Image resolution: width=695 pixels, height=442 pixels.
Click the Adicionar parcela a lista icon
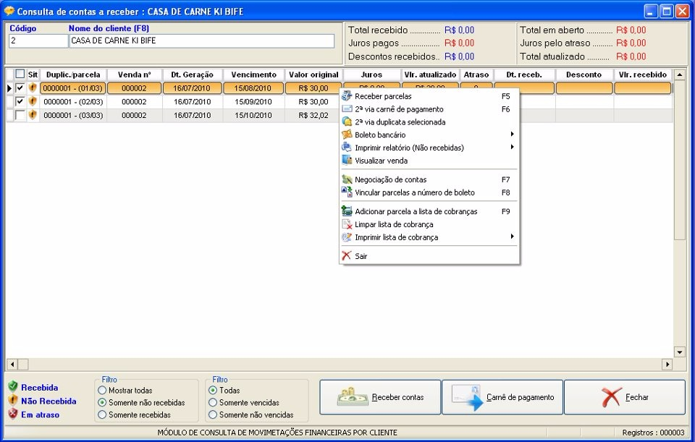click(347, 211)
